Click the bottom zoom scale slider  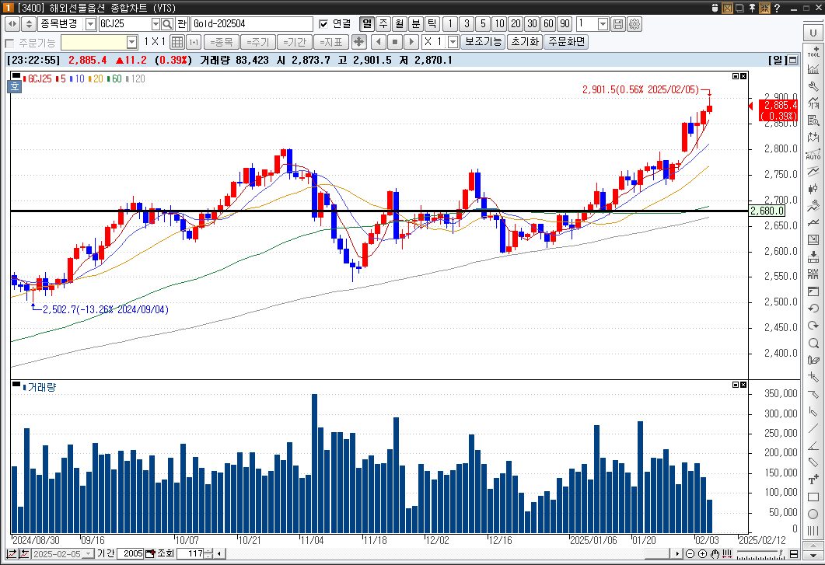click(760, 553)
